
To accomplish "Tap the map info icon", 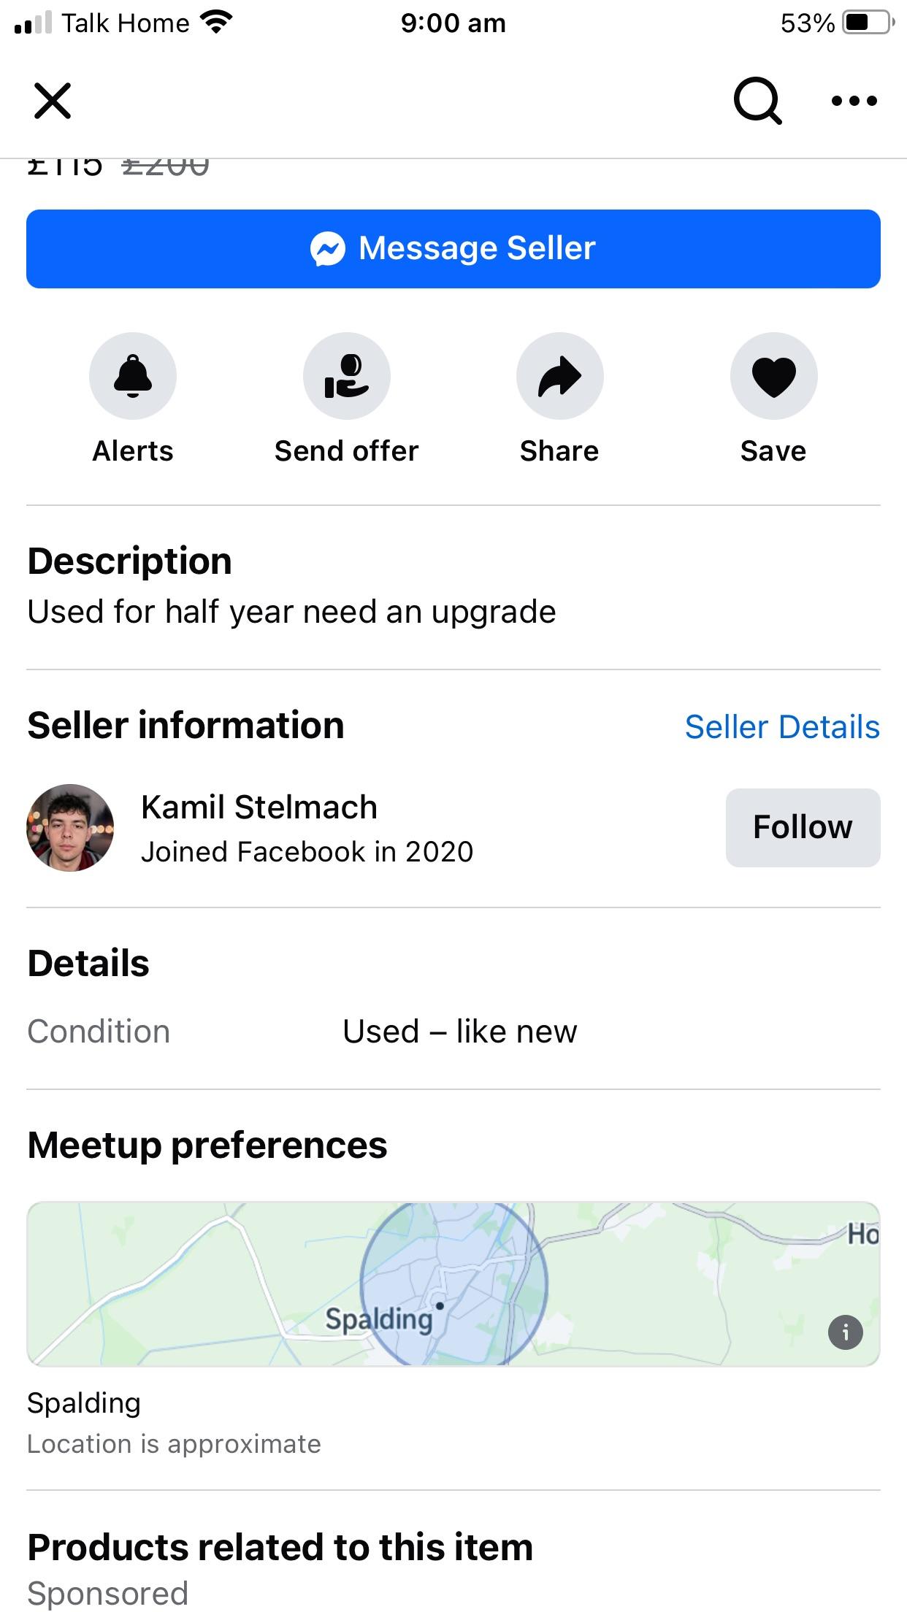I will [x=845, y=1332].
